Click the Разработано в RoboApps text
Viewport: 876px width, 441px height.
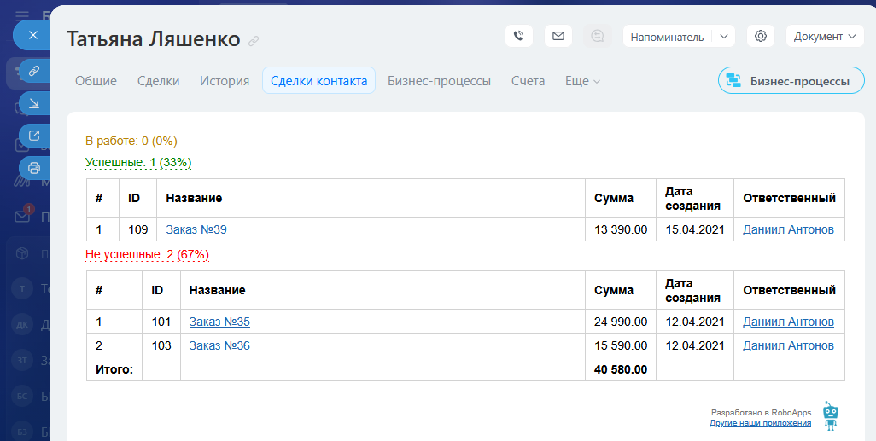[761, 413]
